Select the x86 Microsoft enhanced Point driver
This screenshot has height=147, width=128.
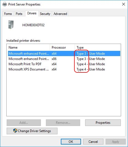click(x=64, y=59)
